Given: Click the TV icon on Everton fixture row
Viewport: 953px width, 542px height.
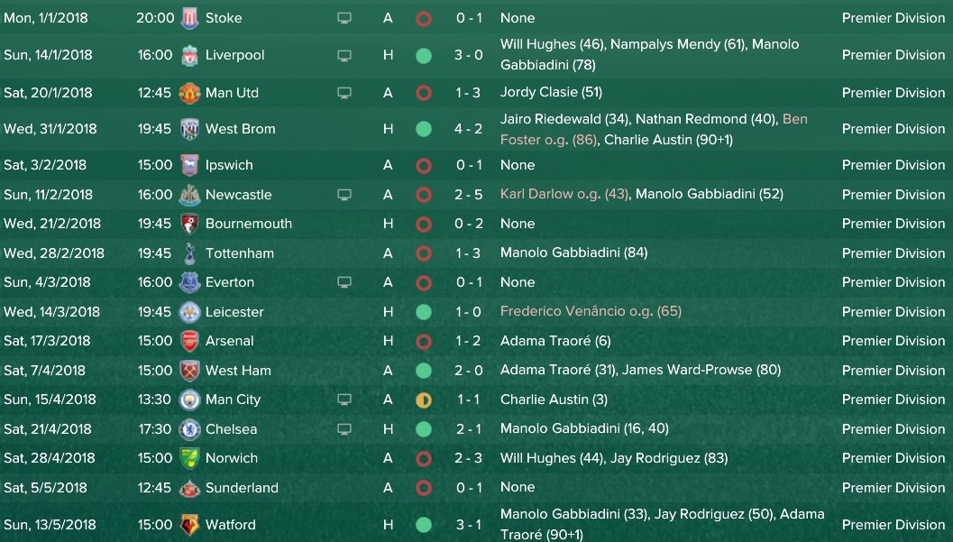Looking at the screenshot, I should pyautogui.click(x=344, y=282).
